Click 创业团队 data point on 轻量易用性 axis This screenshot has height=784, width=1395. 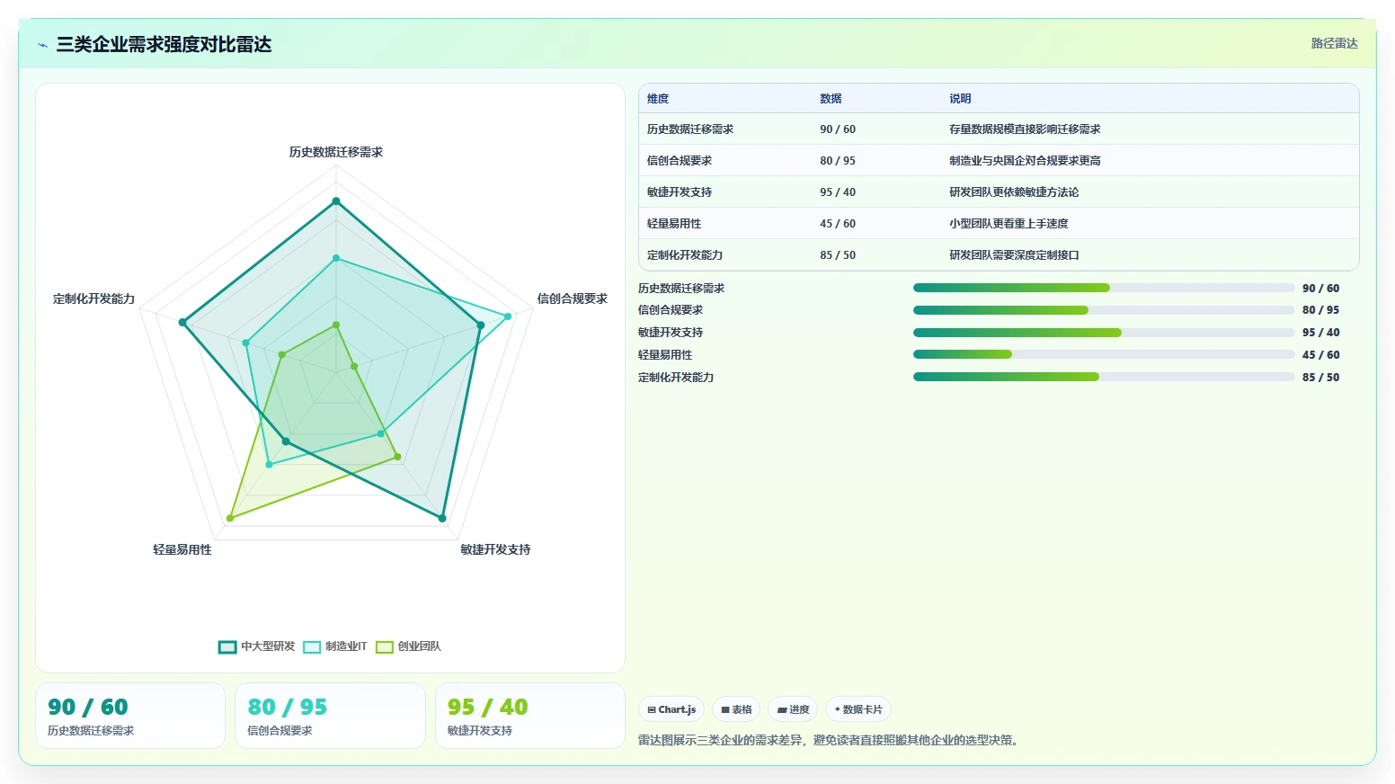pyautogui.click(x=230, y=518)
